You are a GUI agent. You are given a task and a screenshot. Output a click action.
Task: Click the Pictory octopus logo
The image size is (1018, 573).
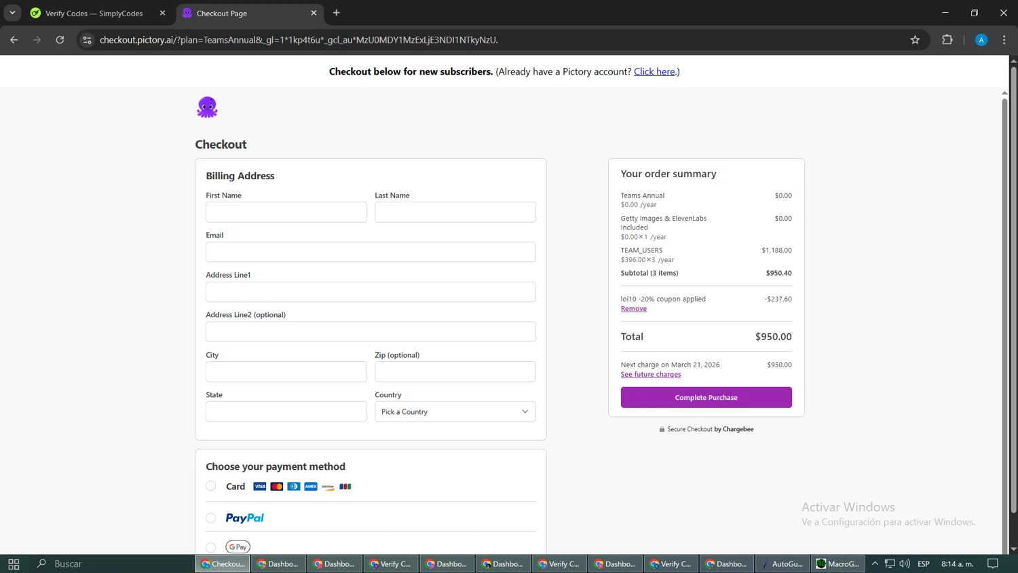[207, 107]
